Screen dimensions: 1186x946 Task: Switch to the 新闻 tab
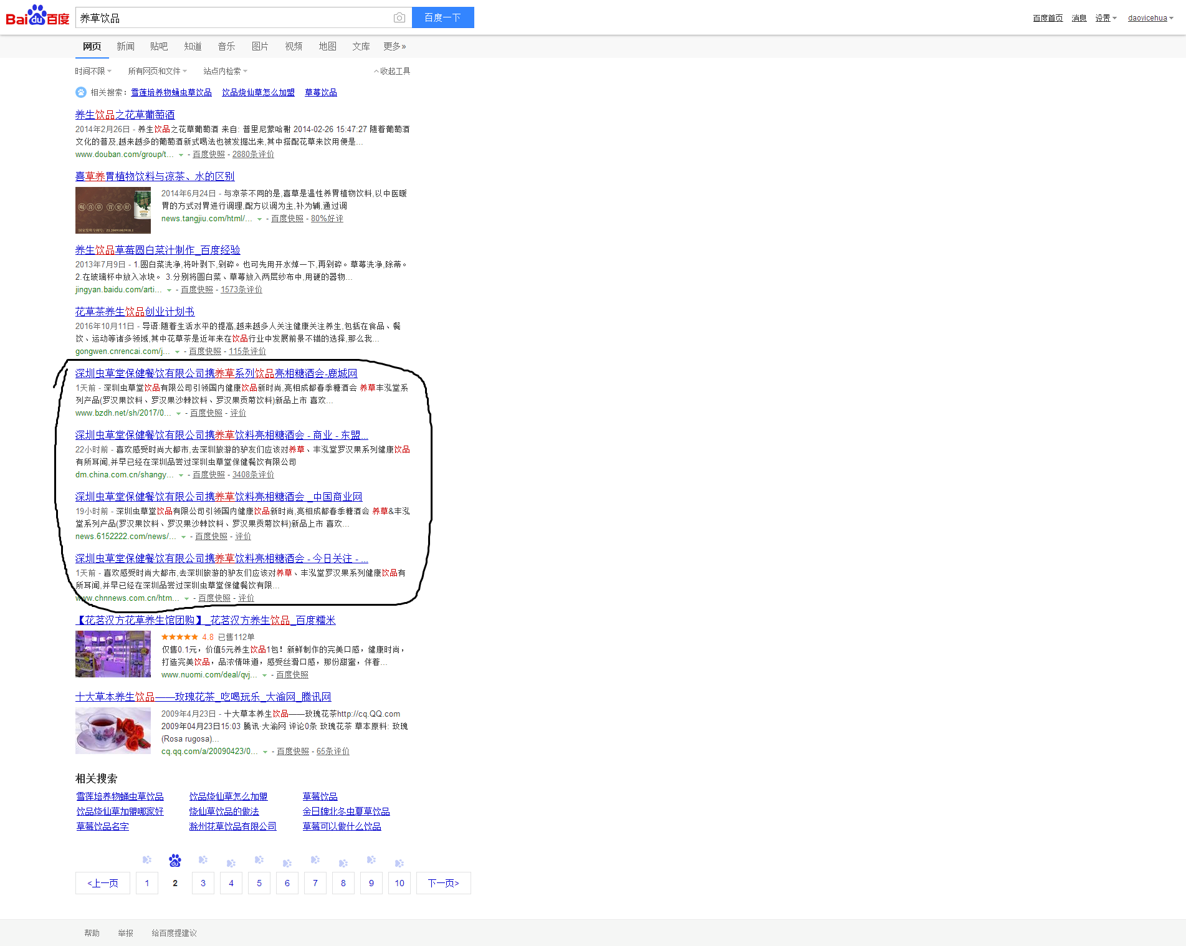[x=125, y=46]
